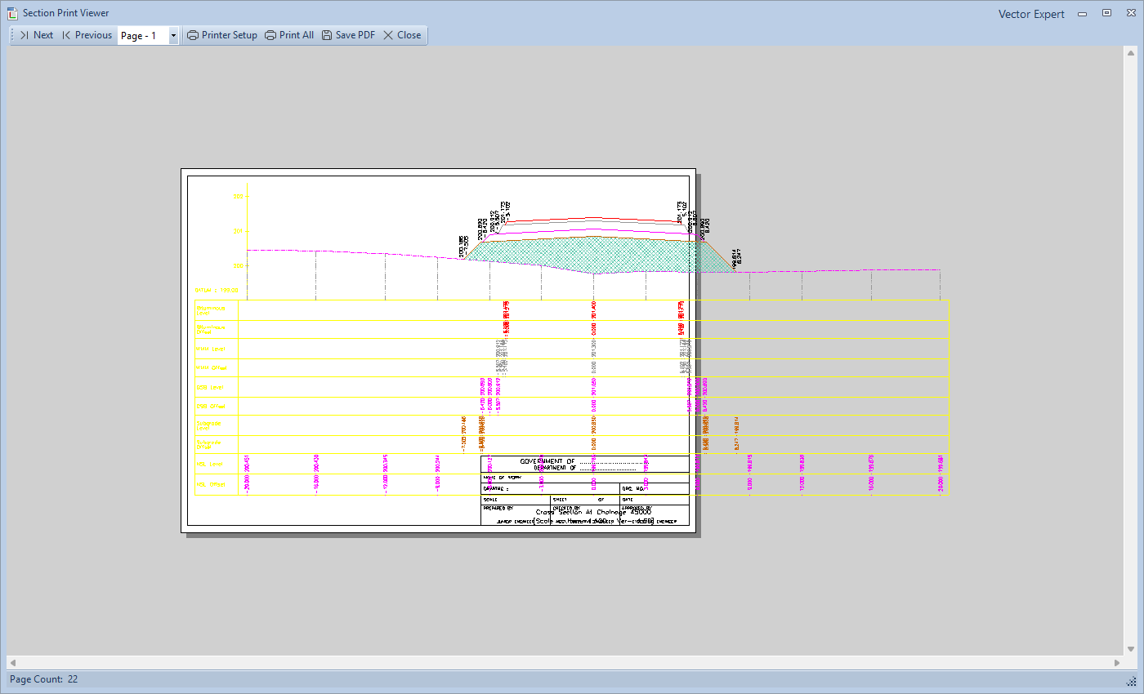Click the toolbar Close button
The width and height of the screenshot is (1144, 694).
[x=402, y=35]
